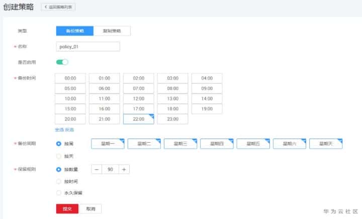Deselect 星期六 weekday box
This screenshot has height=219, width=362.
point(290,144)
